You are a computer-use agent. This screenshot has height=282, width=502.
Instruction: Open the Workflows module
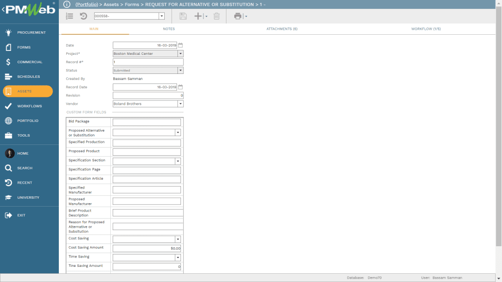coord(29,106)
